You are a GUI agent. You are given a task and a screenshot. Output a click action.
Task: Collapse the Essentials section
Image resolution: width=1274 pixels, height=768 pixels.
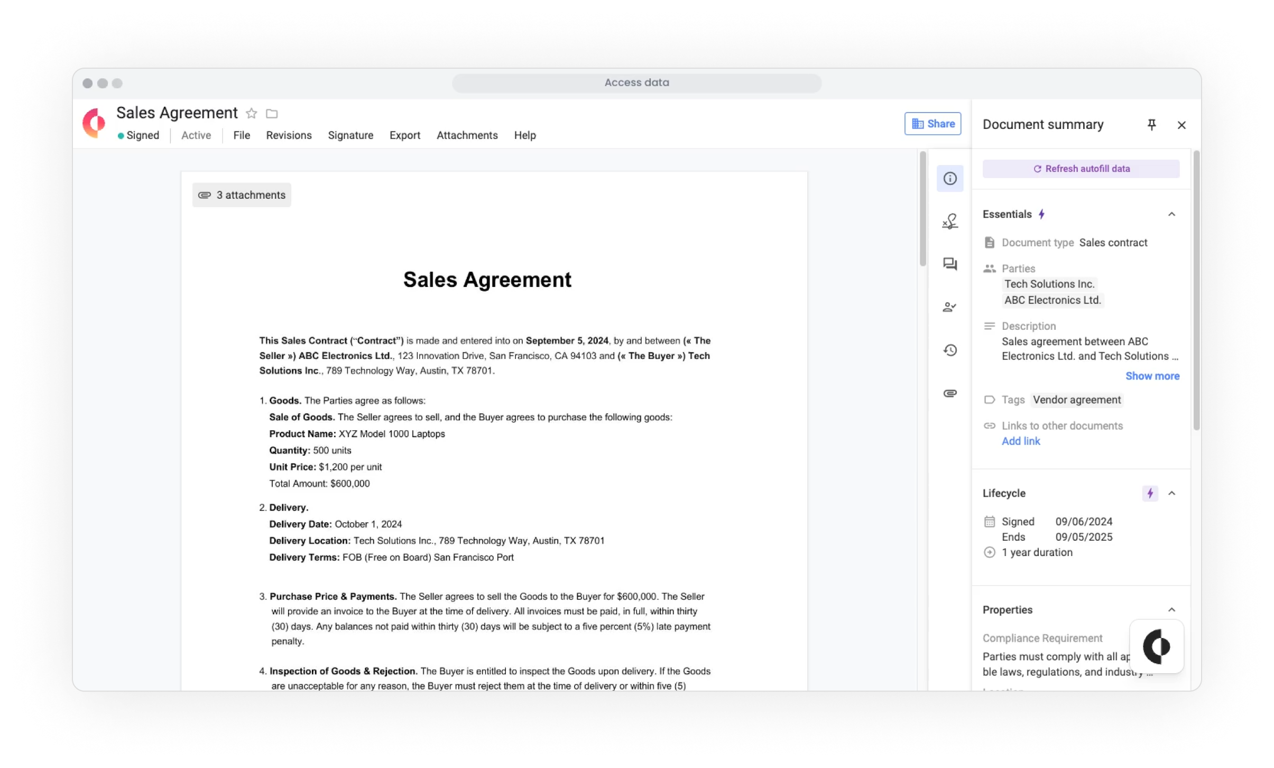coord(1171,215)
